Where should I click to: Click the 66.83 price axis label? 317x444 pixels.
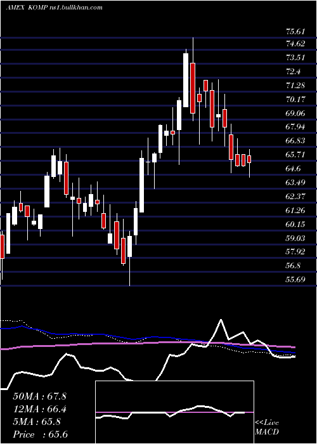click(295, 141)
